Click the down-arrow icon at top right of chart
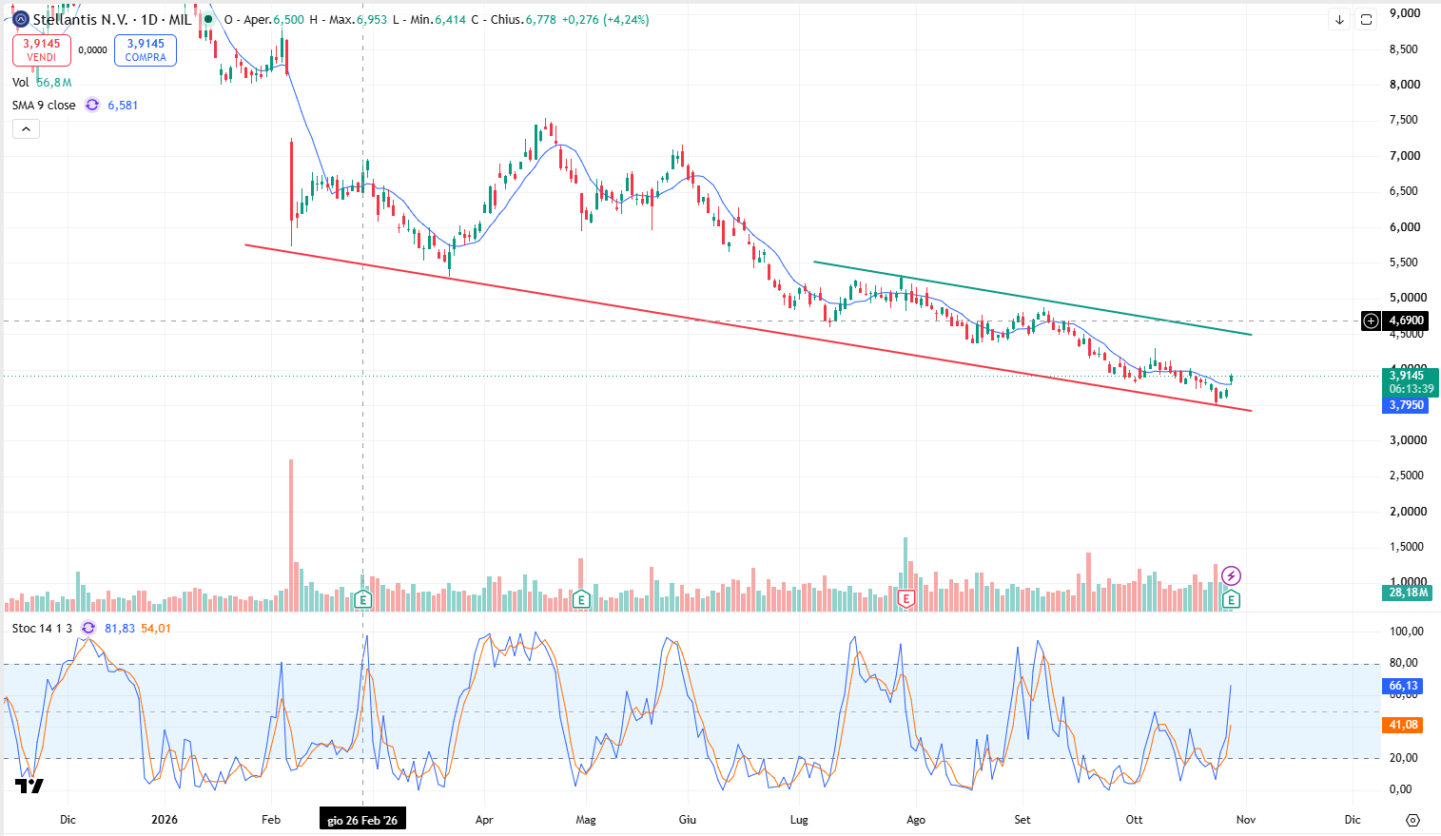The image size is (1441, 836). click(1339, 19)
